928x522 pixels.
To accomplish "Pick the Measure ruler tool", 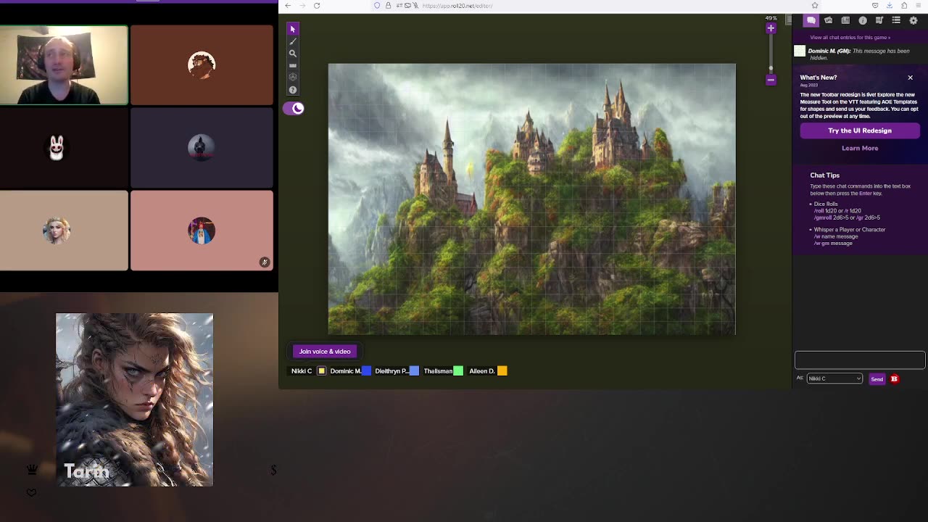I will 293,66.
